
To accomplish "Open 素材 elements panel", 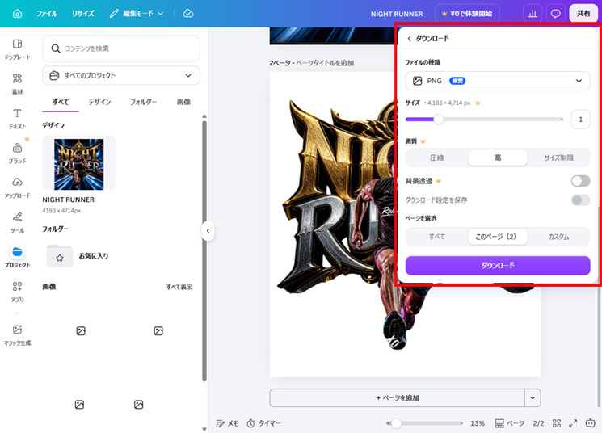I will [x=17, y=84].
